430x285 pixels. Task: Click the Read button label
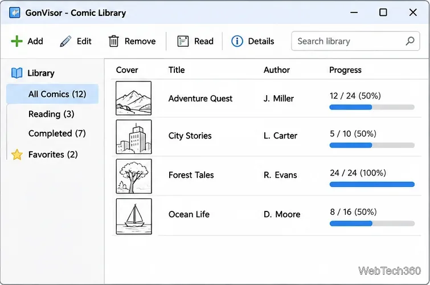pyautogui.click(x=204, y=41)
